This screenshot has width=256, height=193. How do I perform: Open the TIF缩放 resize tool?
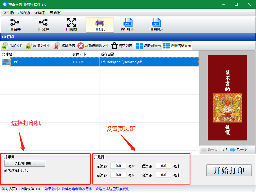[71, 25]
